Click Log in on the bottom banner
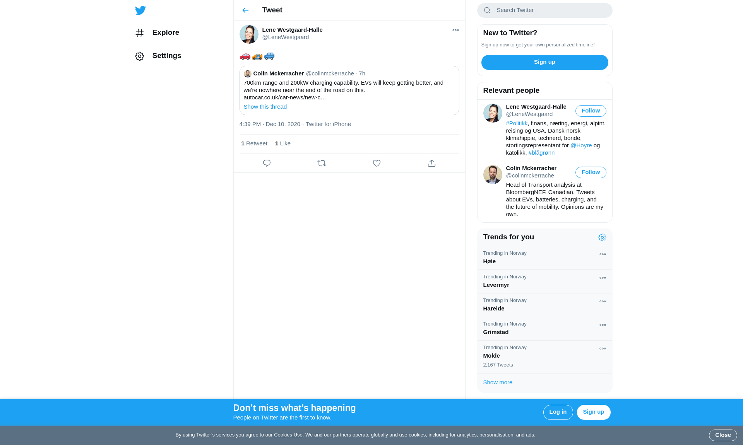 (558, 412)
